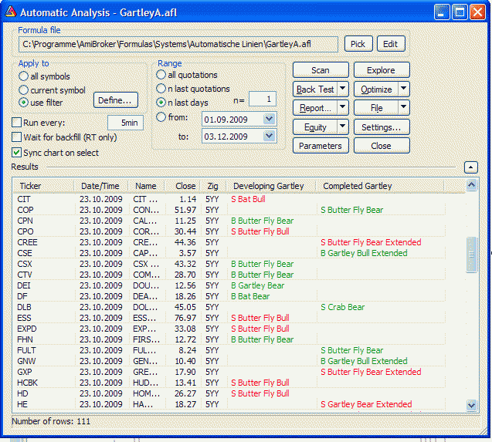This screenshot has width=492, height=442.
Task: Check Wait for backfill (RT only)
Action: click(17, 137)
